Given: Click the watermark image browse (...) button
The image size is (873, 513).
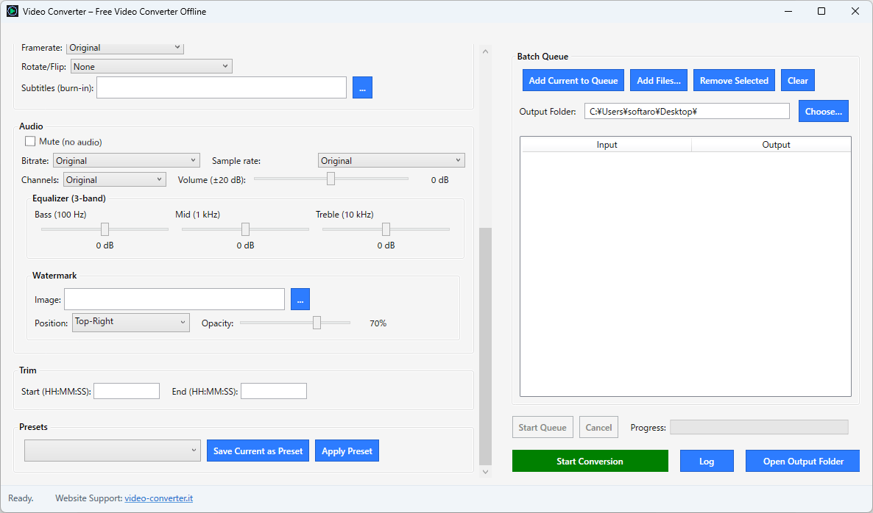Looking at the screenshot, I should pyautogui.click(x=300, y=299).
